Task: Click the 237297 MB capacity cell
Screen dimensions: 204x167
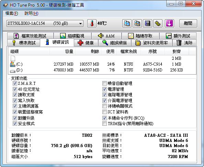Action: tap(64, 64)
